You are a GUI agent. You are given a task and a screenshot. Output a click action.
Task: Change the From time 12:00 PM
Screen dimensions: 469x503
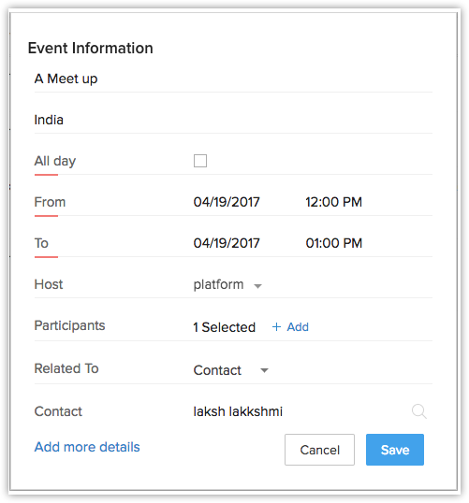(334, 202)
